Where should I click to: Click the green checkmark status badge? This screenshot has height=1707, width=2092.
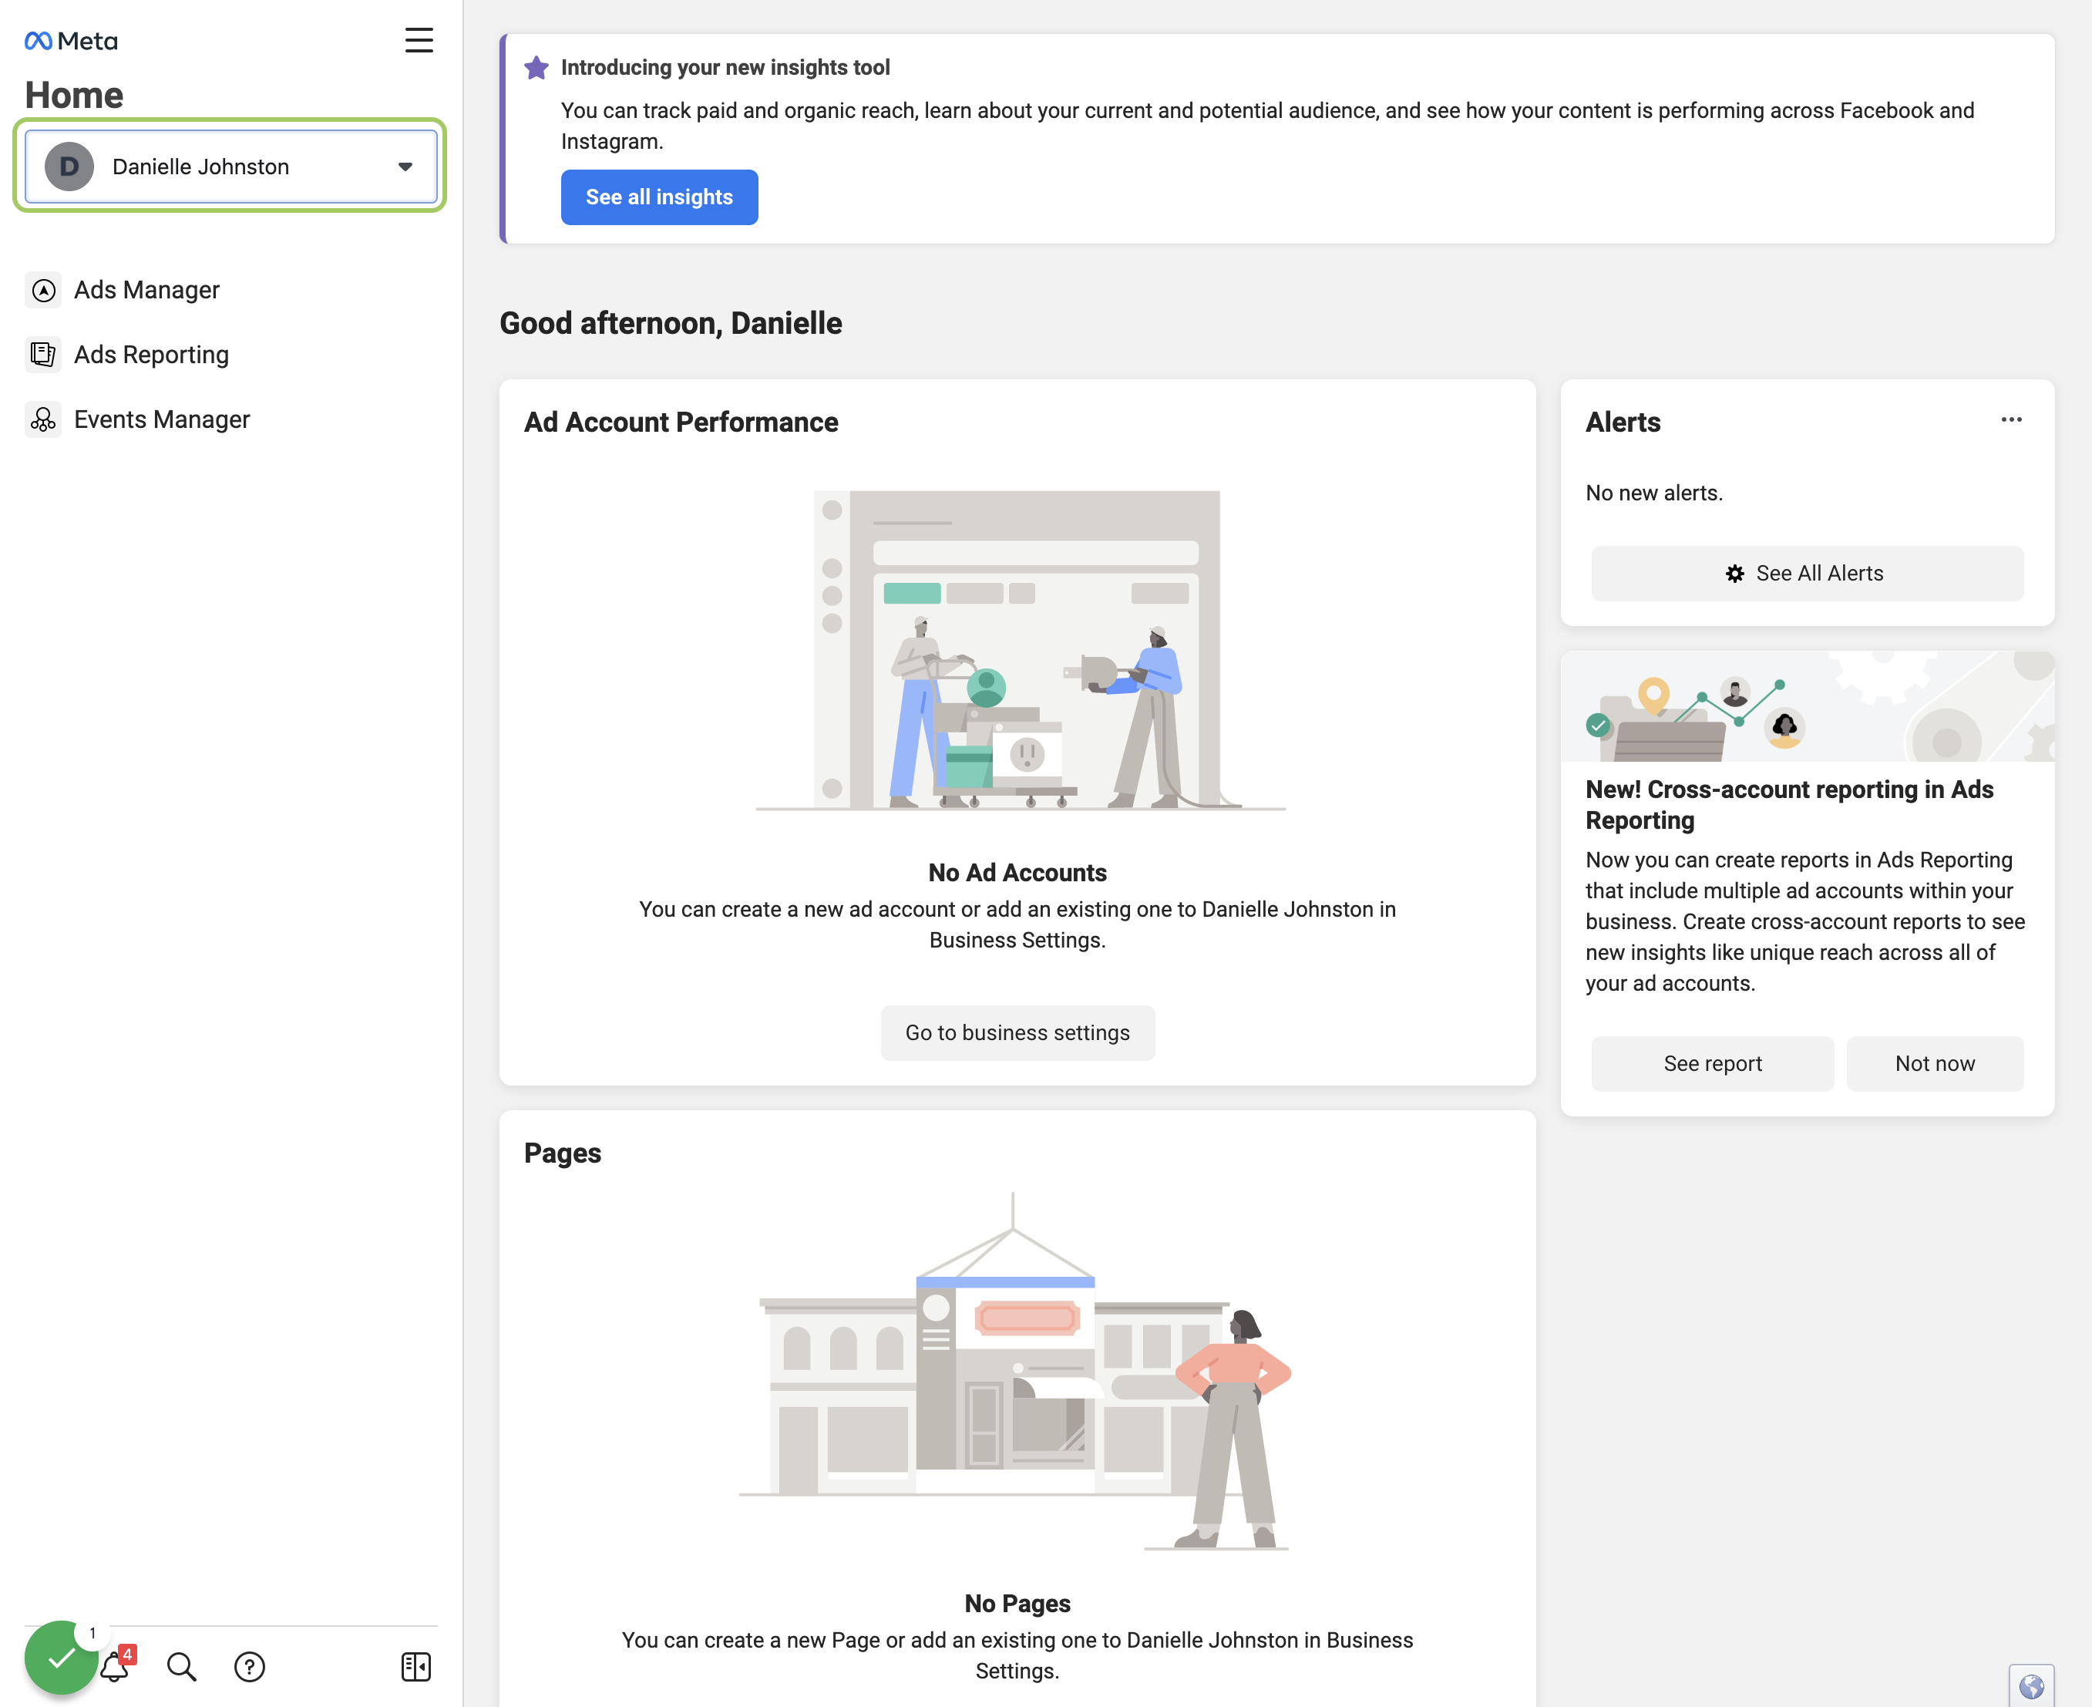(x=61, y=1658)
